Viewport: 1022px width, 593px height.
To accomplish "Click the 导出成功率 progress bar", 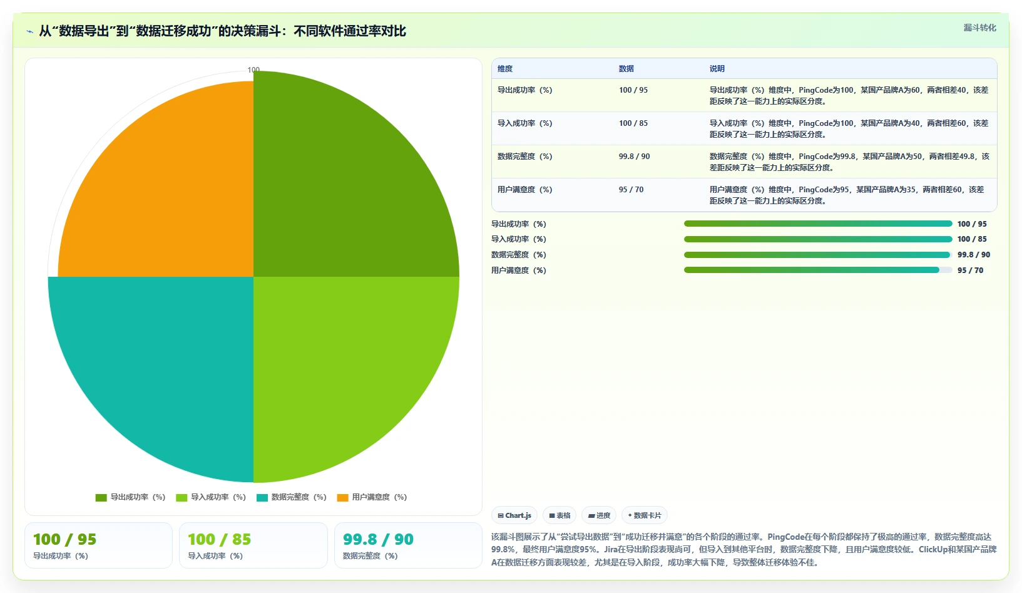I will pos(818,224).
